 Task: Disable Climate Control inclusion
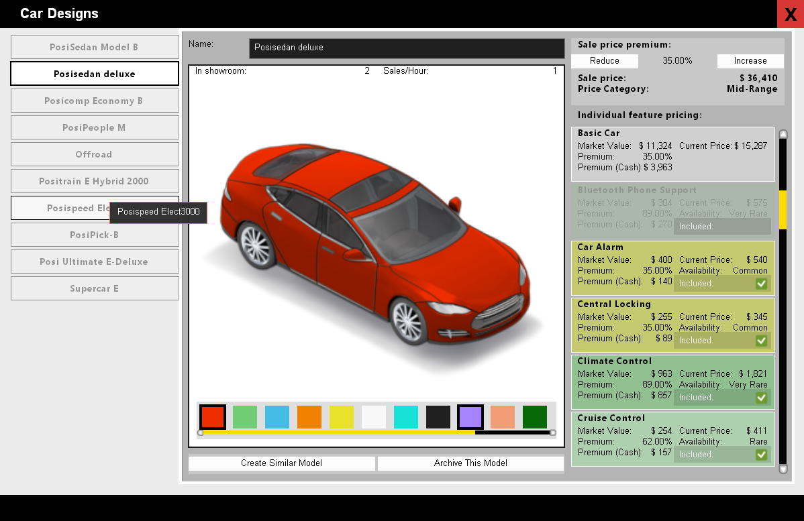point(761,398)
